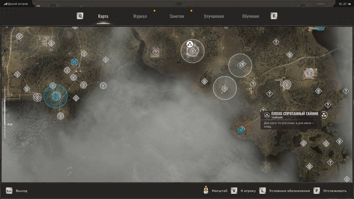
Task: Select the blue marker on the coast below the tooltip
Action: click(241, 130)
